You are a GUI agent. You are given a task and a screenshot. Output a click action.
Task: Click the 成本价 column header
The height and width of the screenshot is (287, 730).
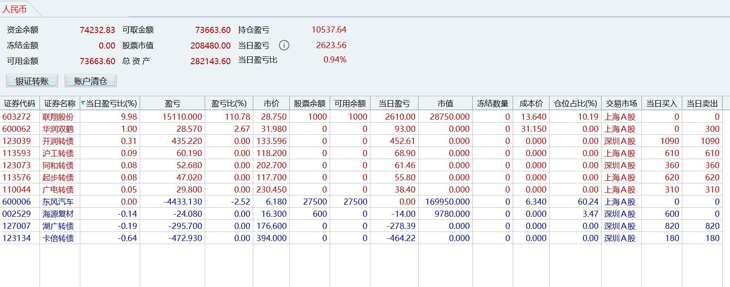[x=531, y=103]
